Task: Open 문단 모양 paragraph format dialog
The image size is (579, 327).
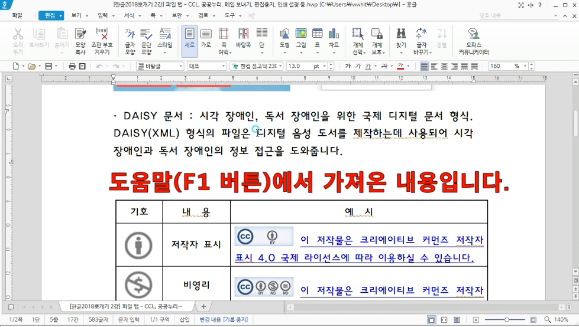Action: point(147,41)
